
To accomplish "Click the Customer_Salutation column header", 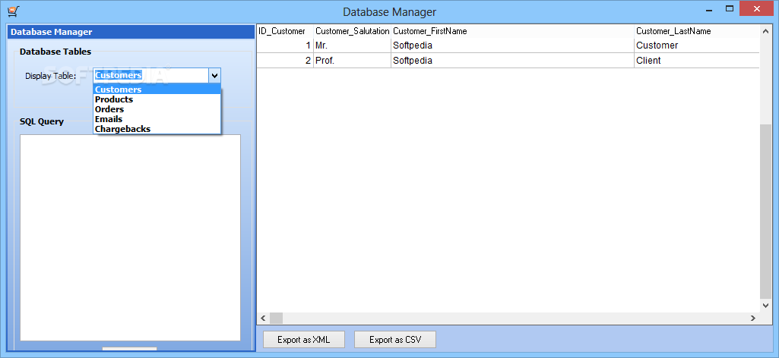I will coord(352,31).
